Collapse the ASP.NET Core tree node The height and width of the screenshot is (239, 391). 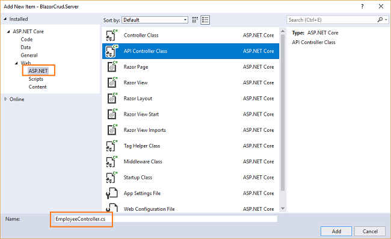pyautogui.click(x=8, y=31)
